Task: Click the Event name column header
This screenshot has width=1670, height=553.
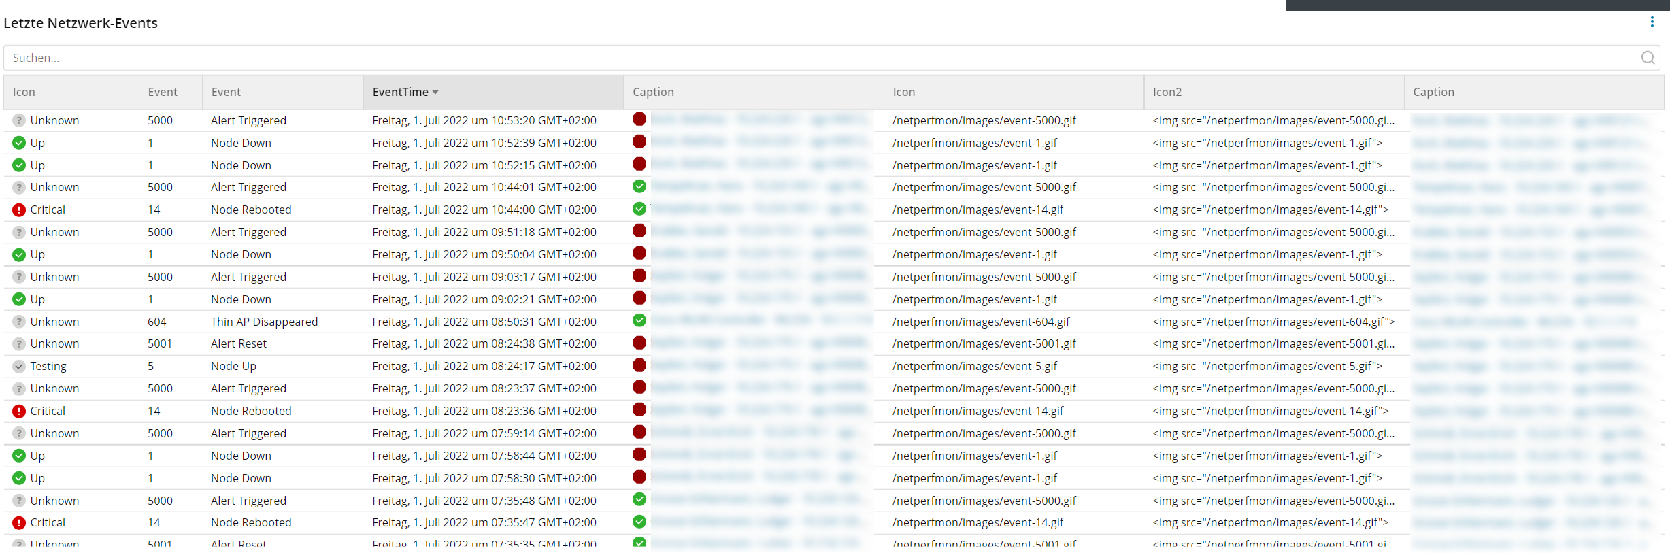Action: (x=283, y=92)
